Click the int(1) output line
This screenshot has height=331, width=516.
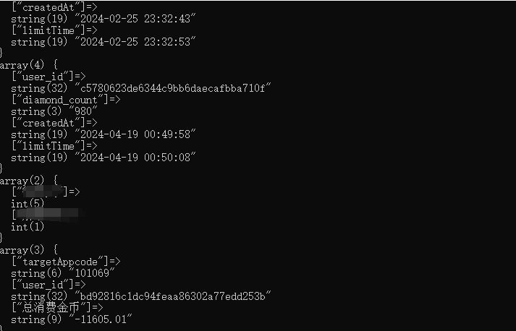[28, 226]
